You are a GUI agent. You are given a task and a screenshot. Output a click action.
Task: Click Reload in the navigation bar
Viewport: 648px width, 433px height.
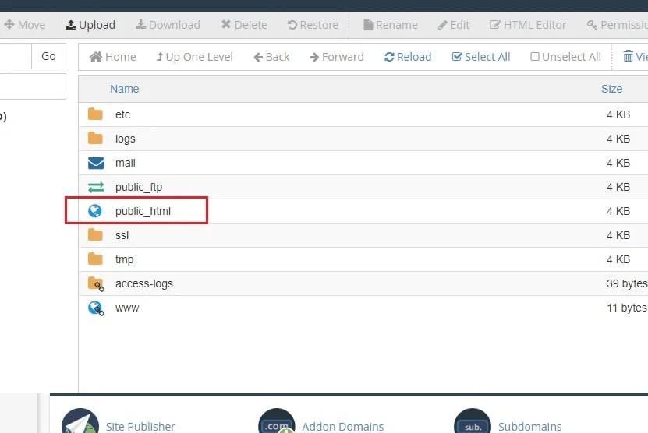408,57
